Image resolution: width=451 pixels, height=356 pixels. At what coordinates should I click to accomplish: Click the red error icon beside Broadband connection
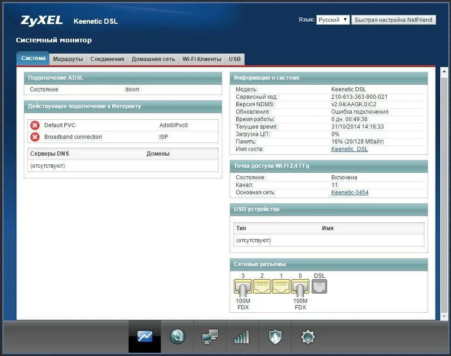35,137
